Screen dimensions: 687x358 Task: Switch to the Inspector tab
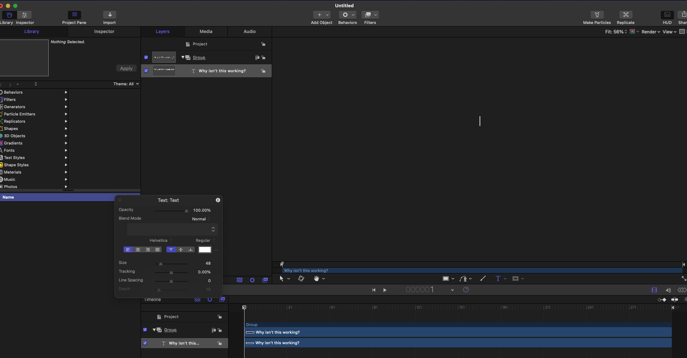click(104, 32)
